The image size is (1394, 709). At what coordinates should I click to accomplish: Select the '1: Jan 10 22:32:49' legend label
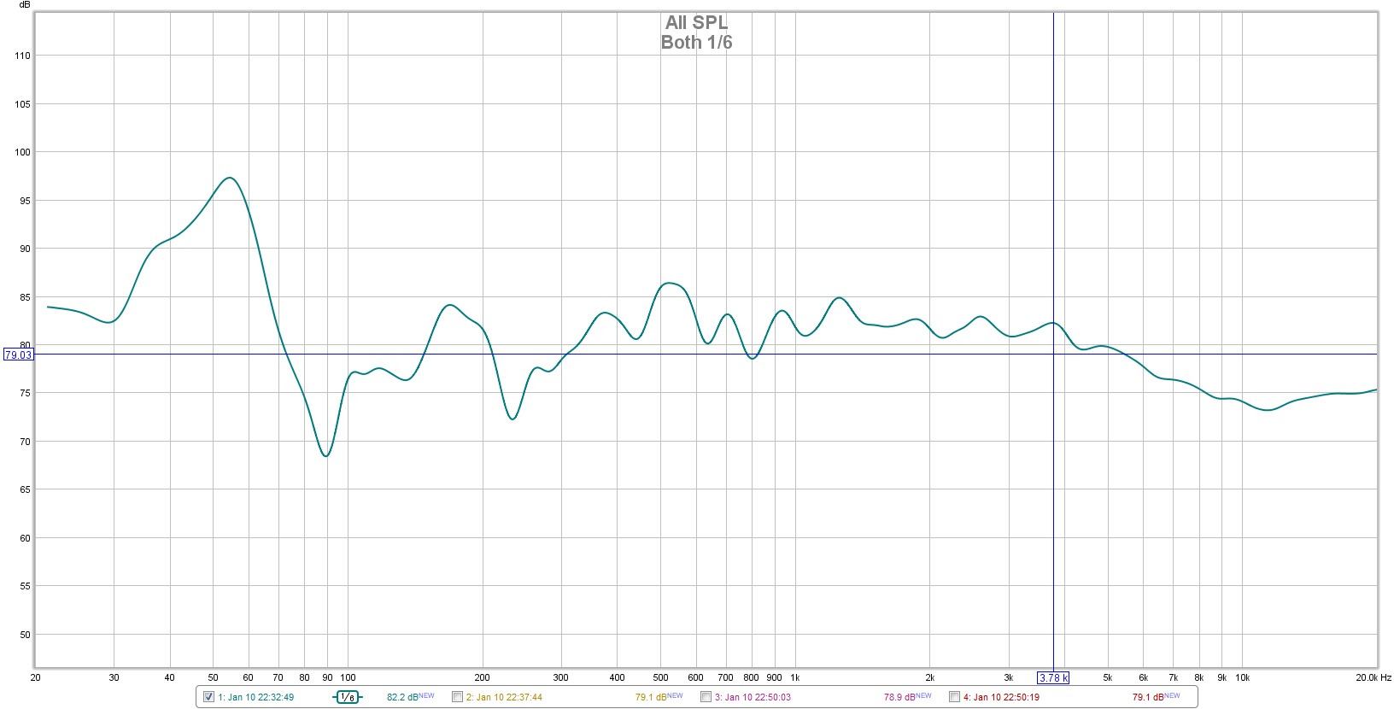[x=256, y=697]
